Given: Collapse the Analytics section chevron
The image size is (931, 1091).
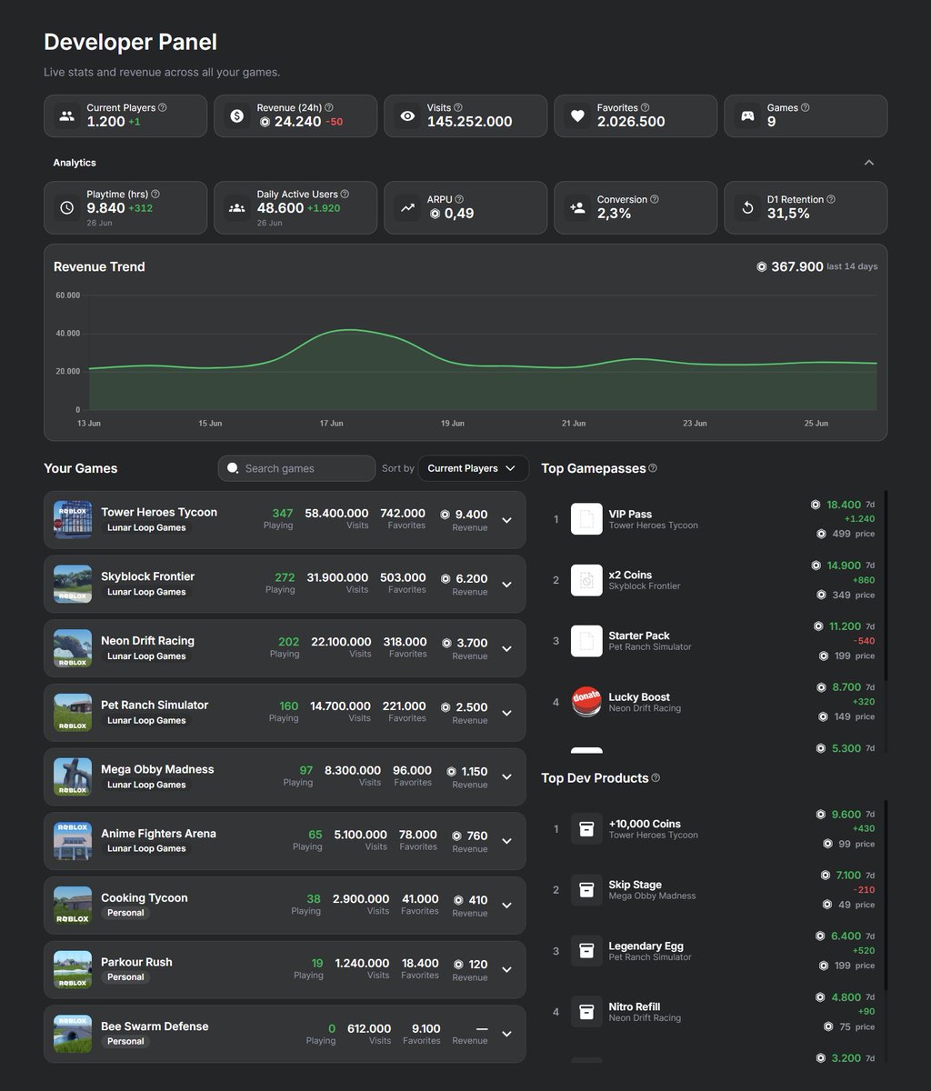Looking at the screenshot, I should (x=869, y=163).
